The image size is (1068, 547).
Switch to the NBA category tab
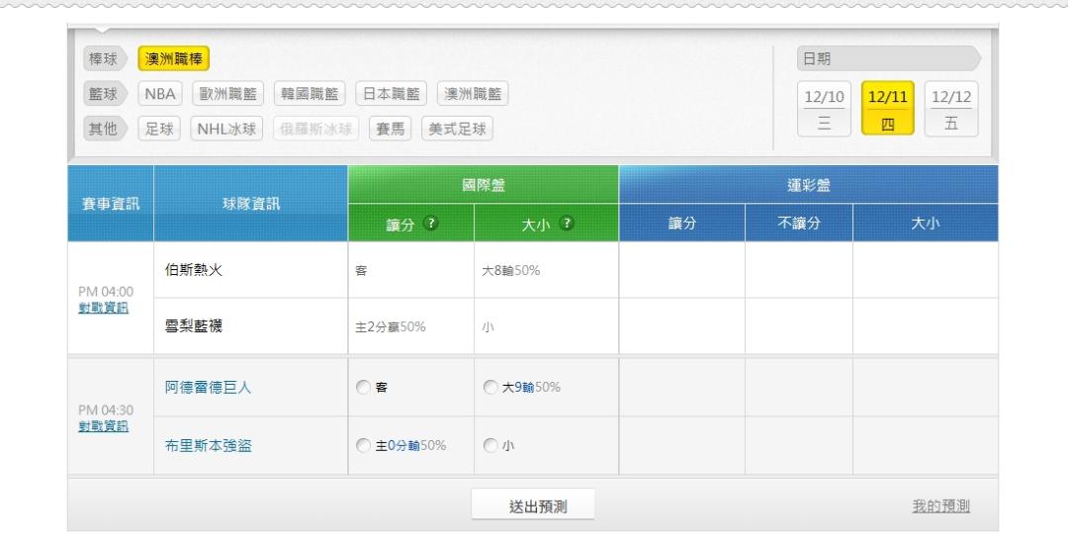point(159,94)
